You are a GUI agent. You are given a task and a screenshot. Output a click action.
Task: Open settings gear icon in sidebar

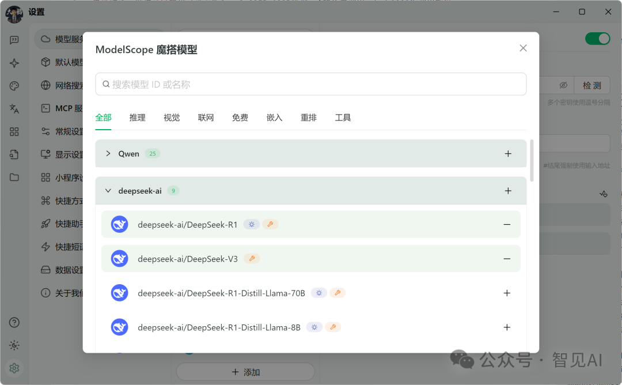click(14, 368)
